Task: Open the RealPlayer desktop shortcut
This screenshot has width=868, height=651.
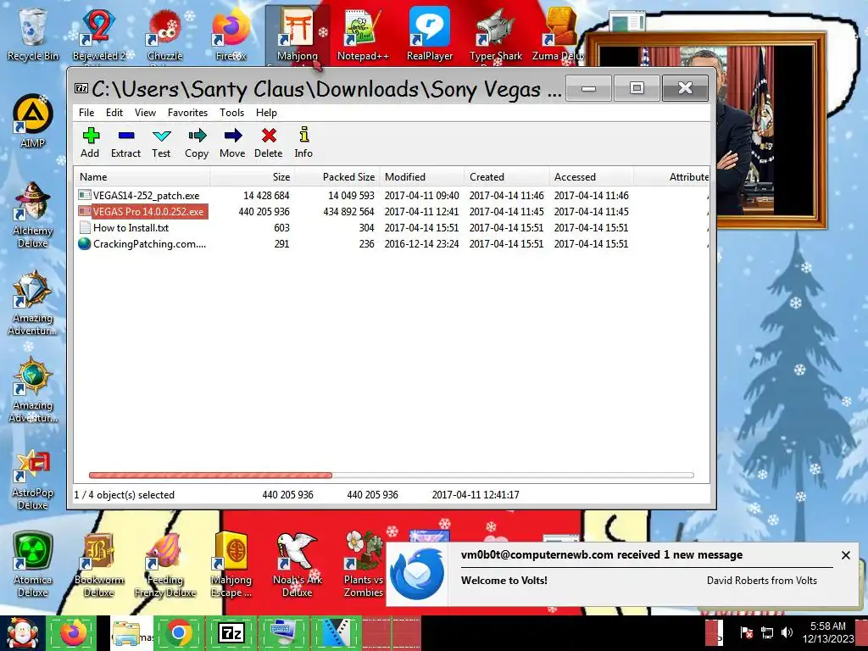Action: [430, 34]
